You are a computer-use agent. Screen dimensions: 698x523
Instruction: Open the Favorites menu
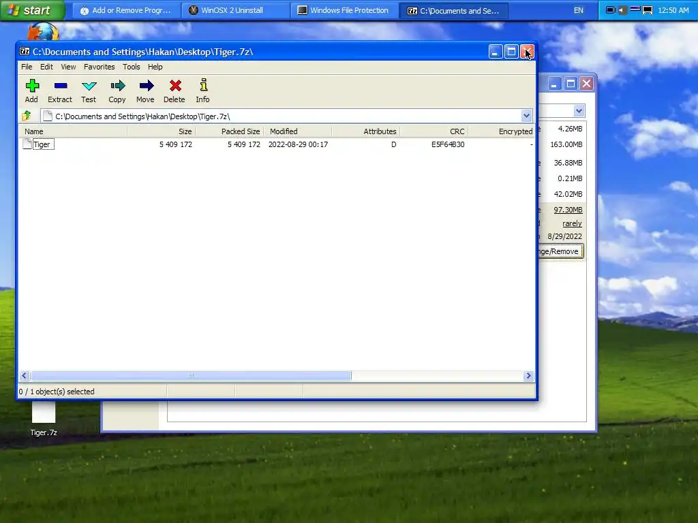point(100,67)
